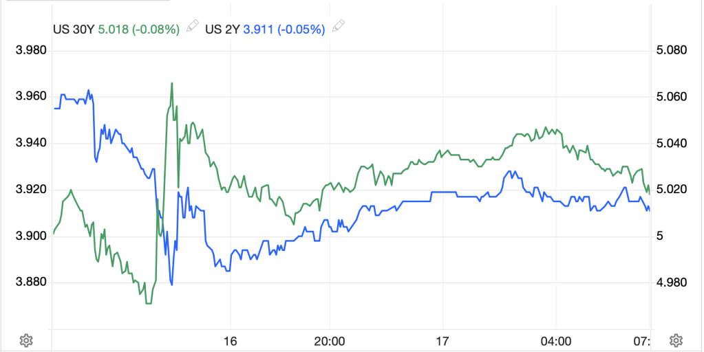
Task: Click the 17 date marker on time axis
Action: click(442, 340)
